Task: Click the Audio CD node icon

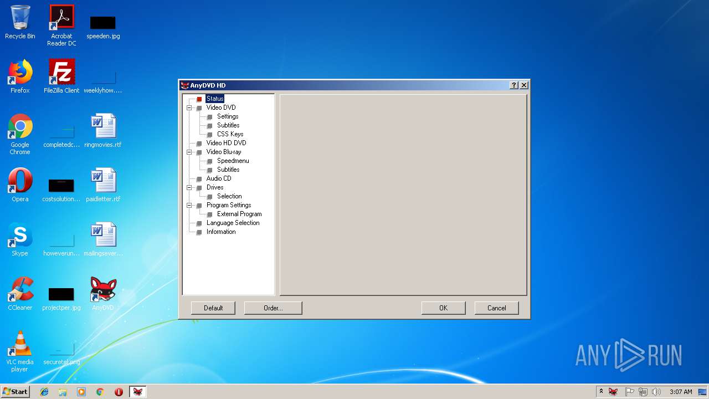Action: 199,179
